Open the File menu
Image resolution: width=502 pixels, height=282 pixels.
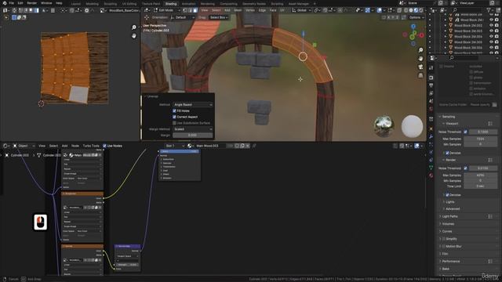coord(12,3)
